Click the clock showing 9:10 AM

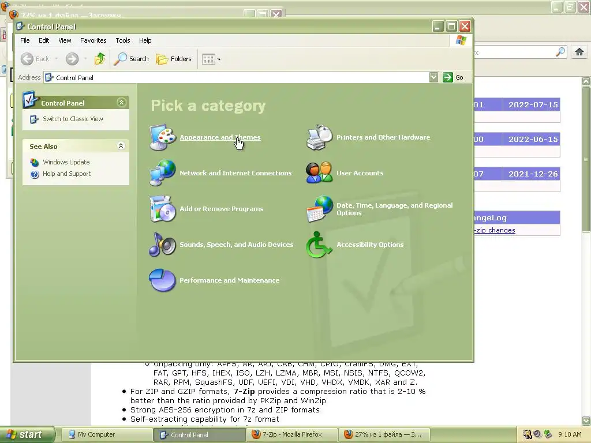(570, 435)
